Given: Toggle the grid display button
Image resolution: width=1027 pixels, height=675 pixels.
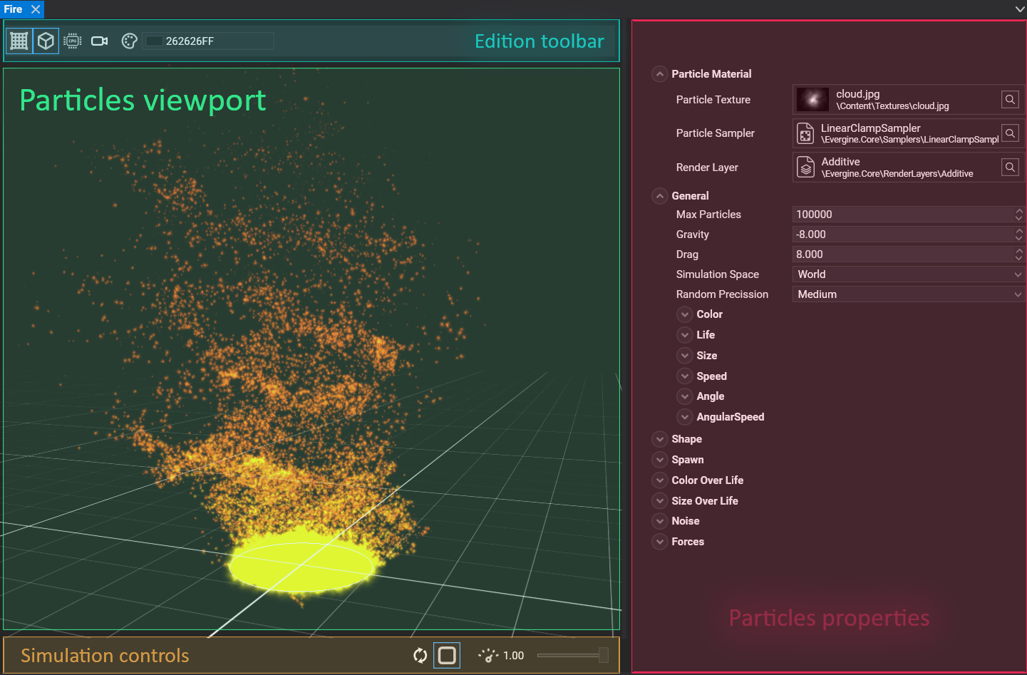Looking at the screenshot, I should [x=19, y=41].
